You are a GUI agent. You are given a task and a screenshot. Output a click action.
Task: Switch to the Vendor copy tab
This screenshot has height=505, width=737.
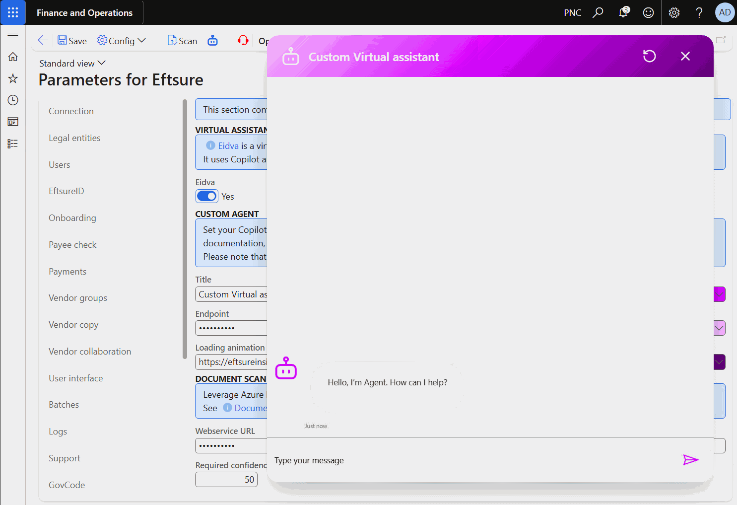73,325
